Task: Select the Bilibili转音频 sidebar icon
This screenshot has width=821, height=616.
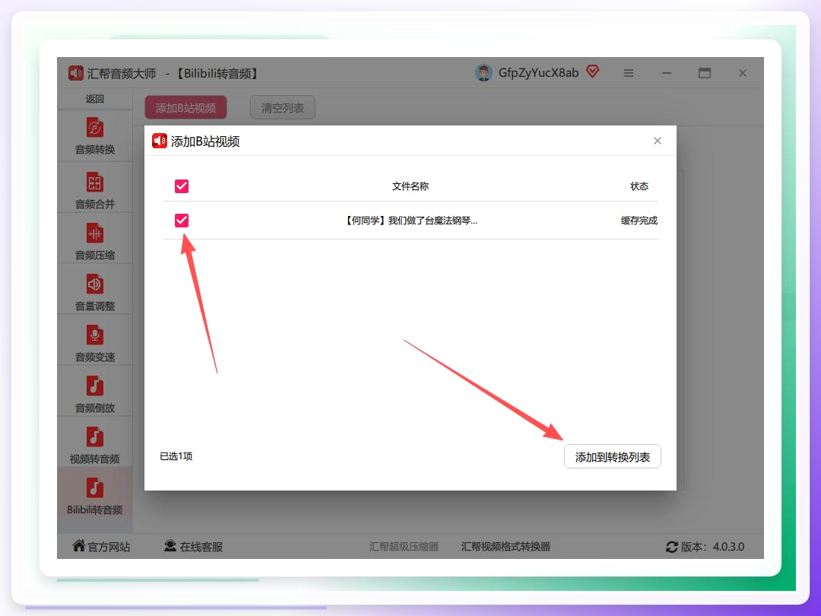Action: [x=95, y=487]
